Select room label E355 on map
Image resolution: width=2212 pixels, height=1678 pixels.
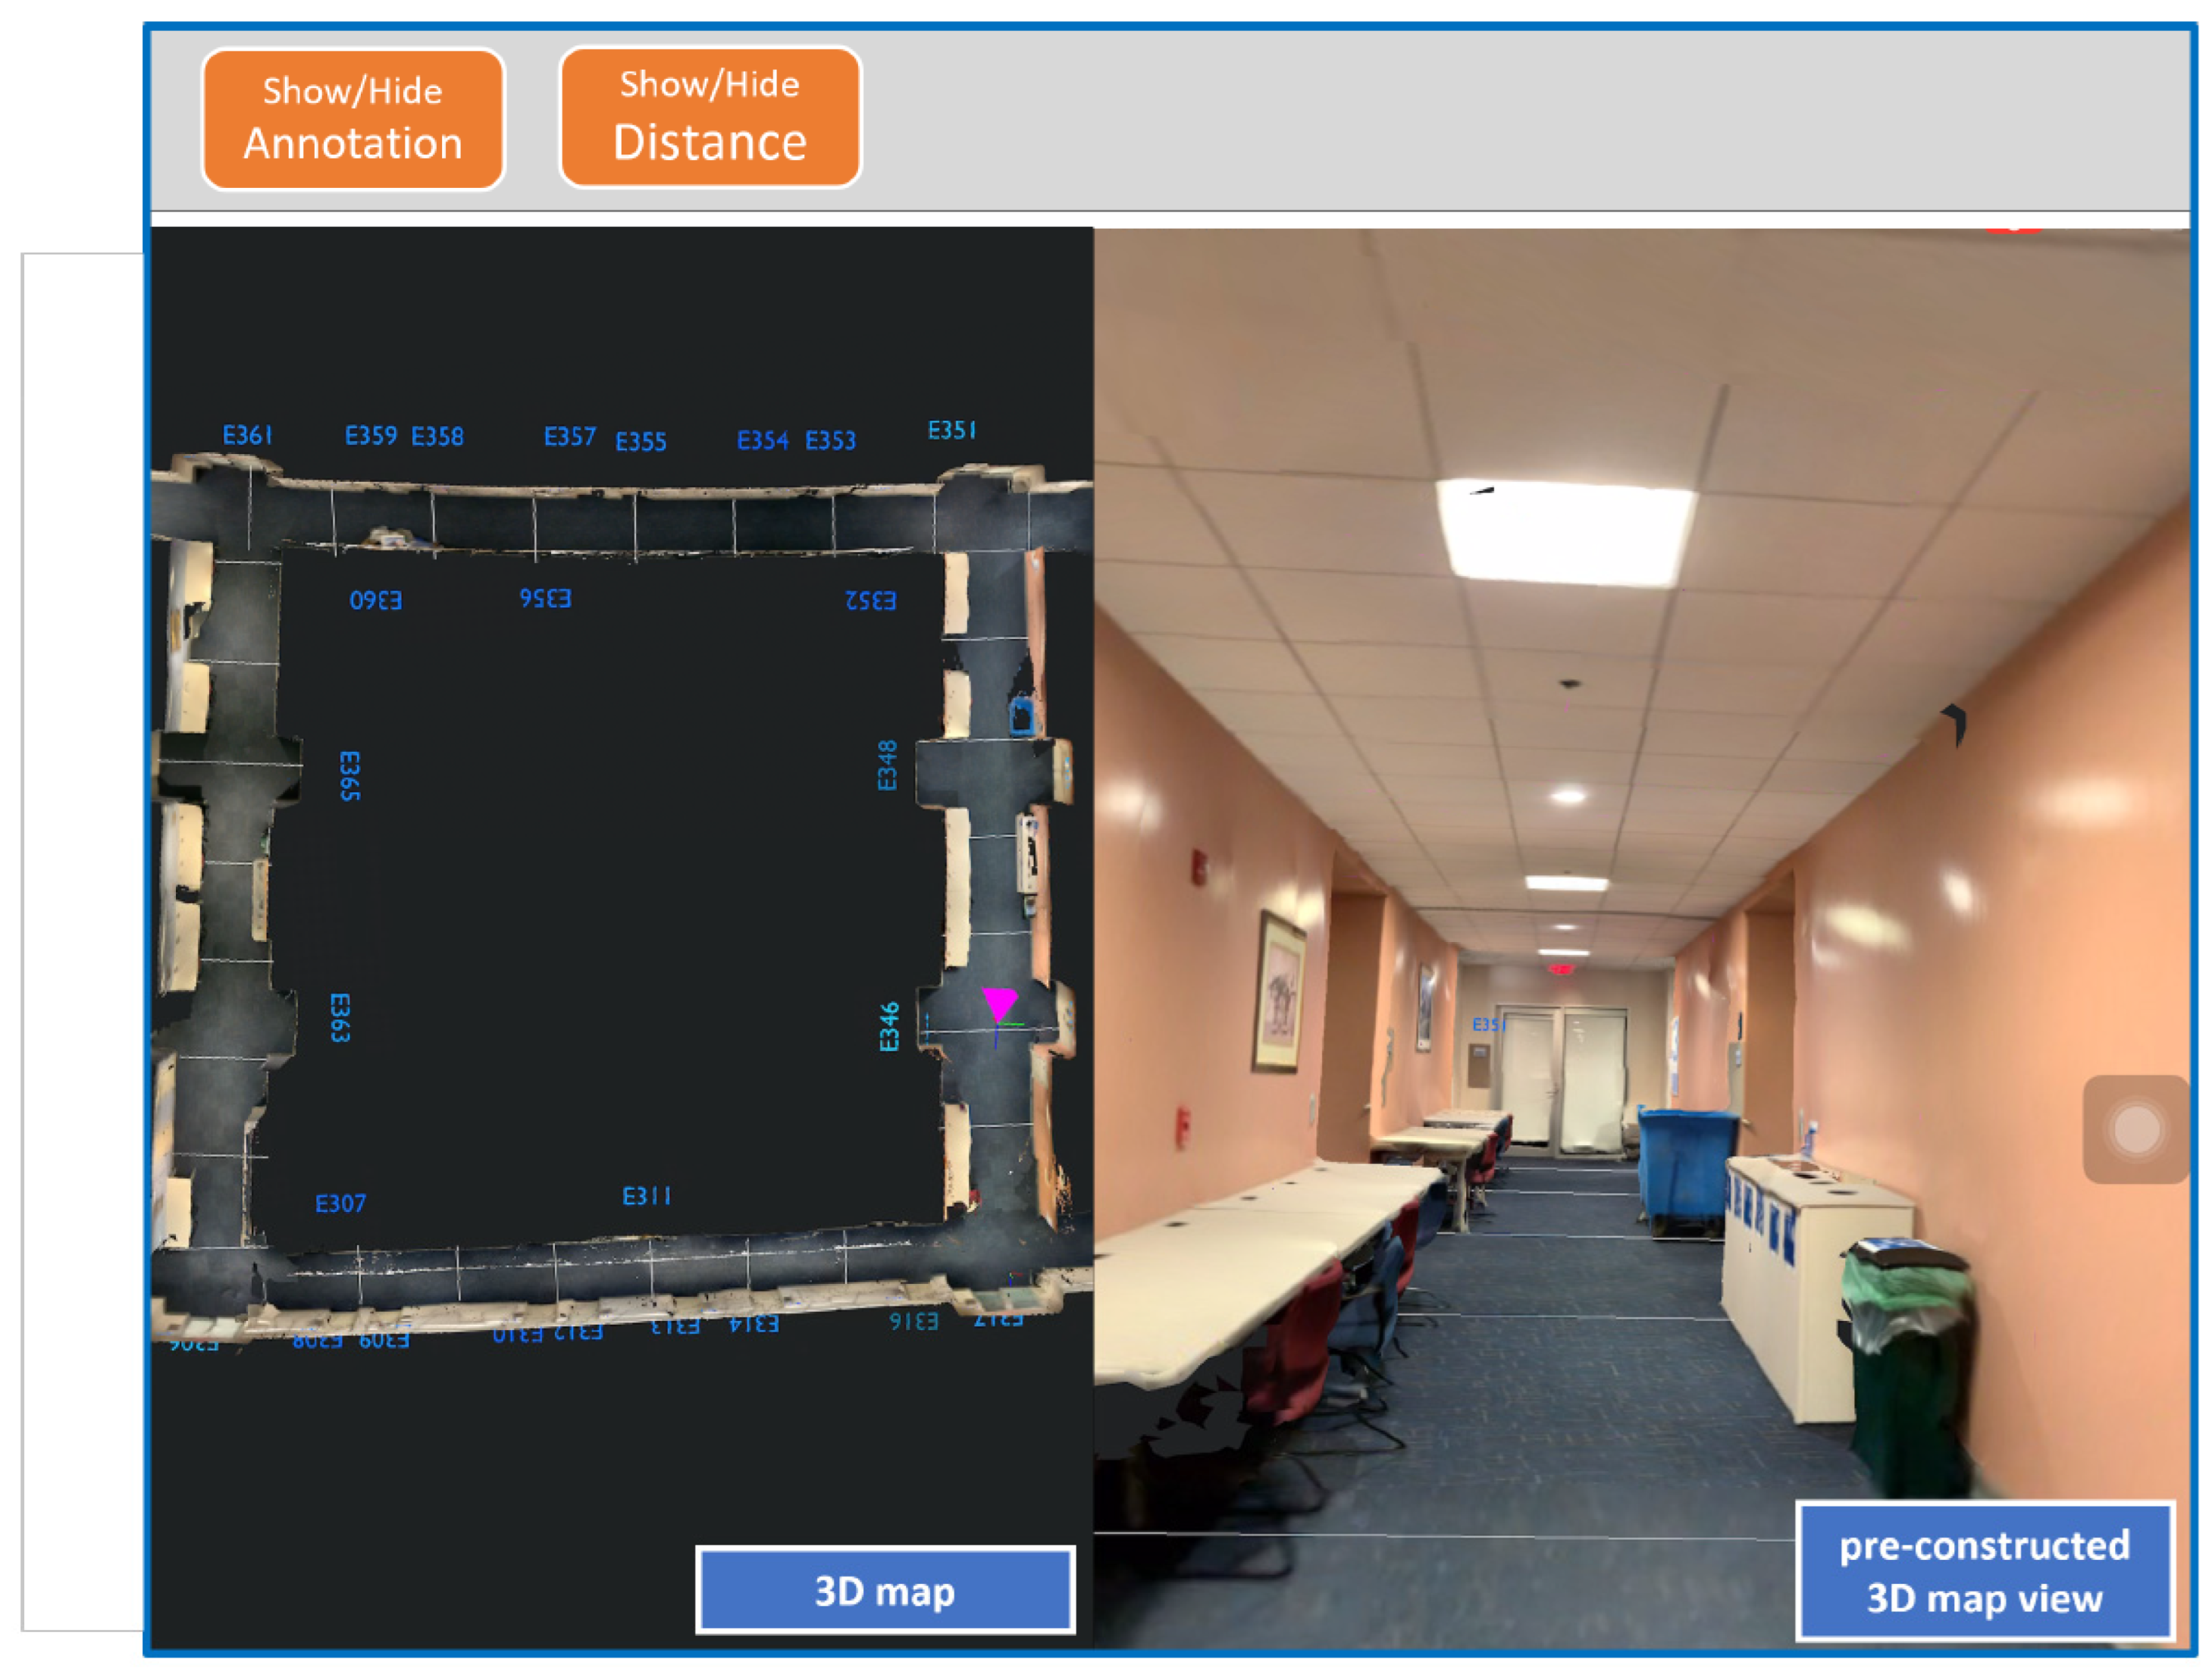click(640, 441)
